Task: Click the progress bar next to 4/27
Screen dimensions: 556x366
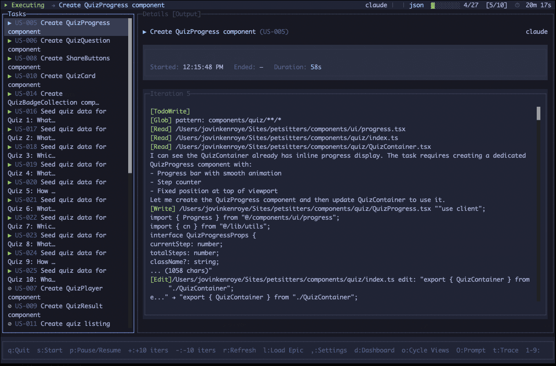Action: click(446, 5)
